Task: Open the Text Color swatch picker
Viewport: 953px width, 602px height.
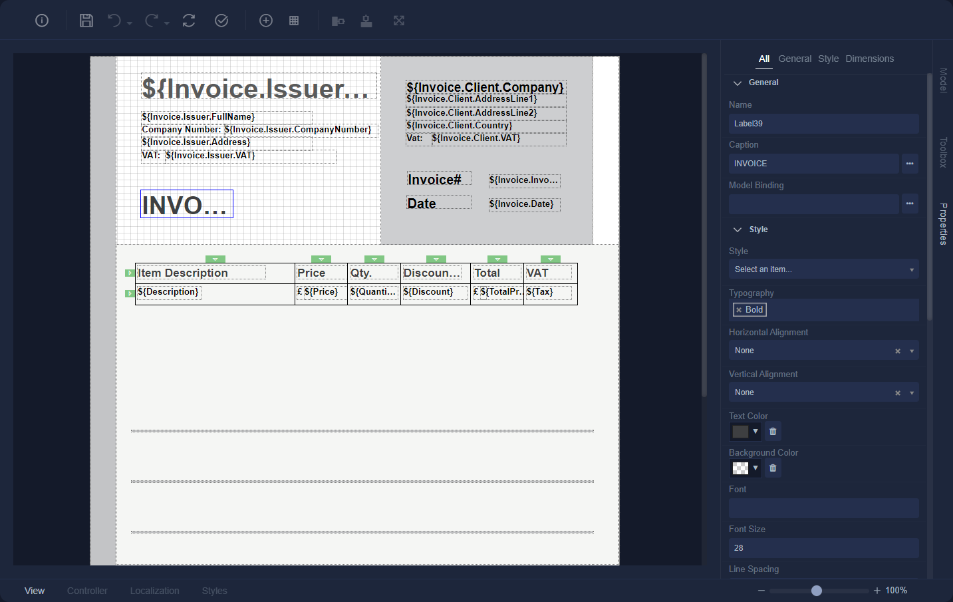Action: (x=746, y=432)
